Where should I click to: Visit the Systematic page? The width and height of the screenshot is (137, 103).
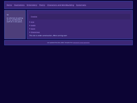[x=81, y=5]
